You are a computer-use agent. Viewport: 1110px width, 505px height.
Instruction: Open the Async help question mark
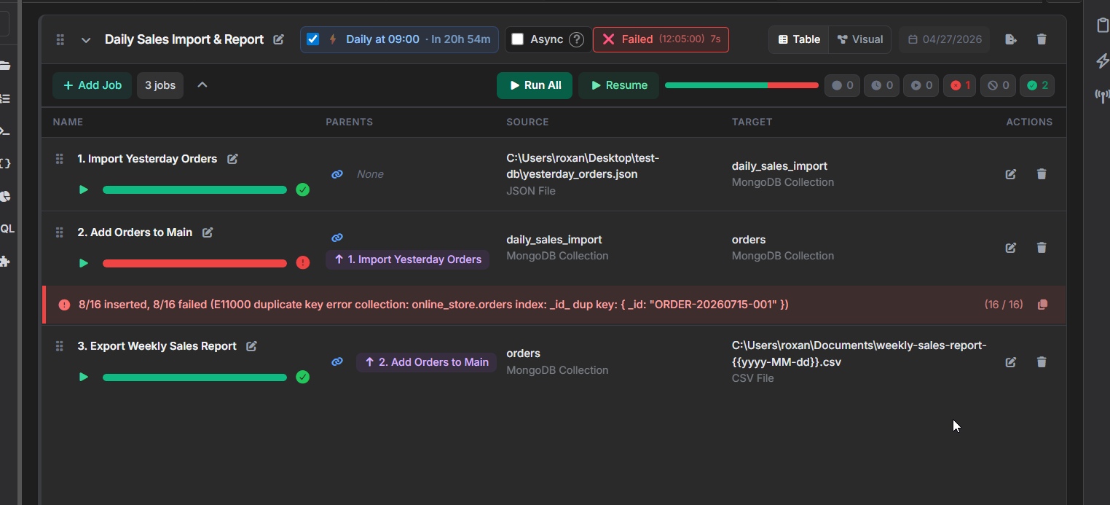point(576,39)
